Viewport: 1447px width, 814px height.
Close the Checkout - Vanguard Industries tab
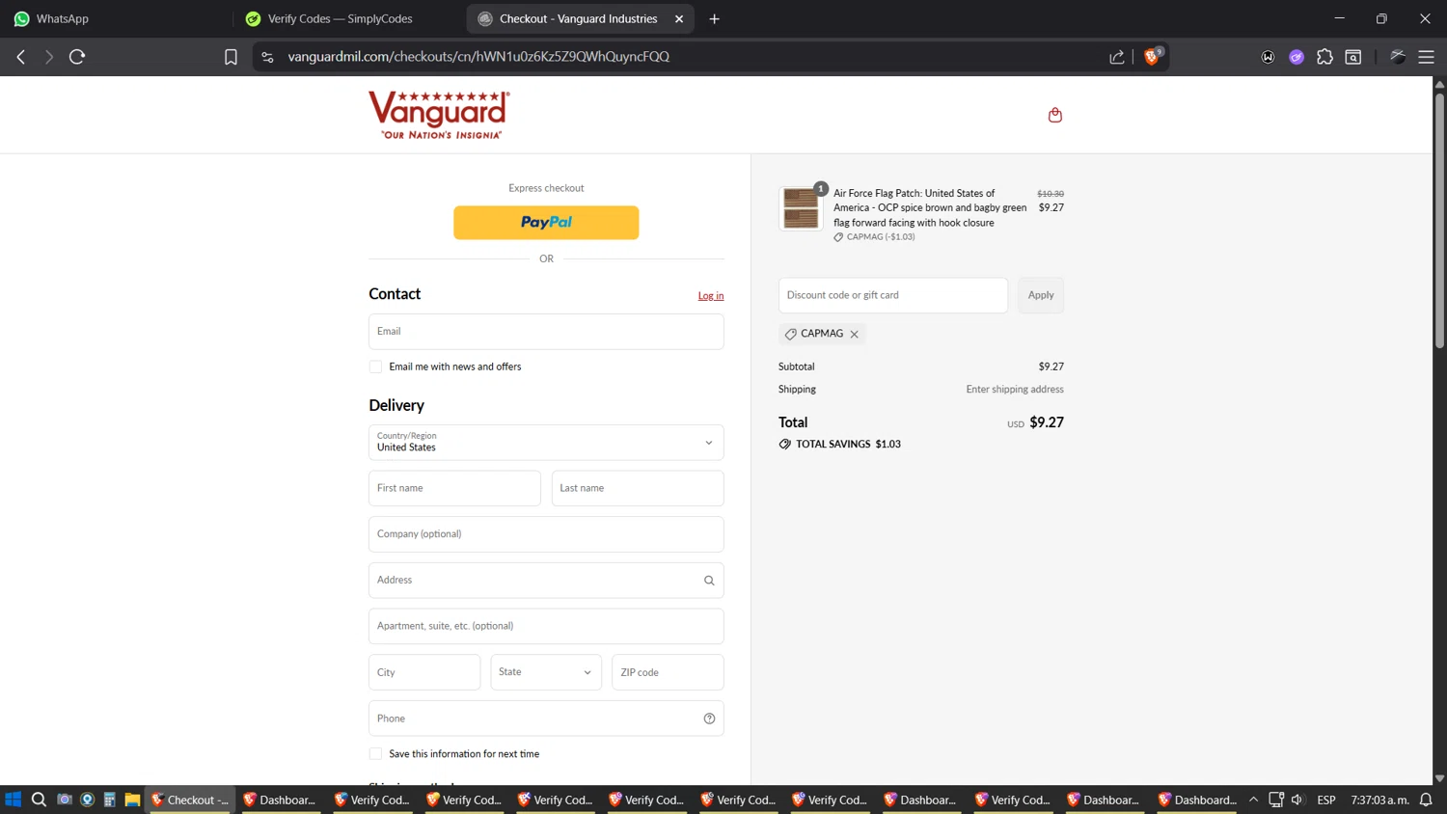pos(679,18)
